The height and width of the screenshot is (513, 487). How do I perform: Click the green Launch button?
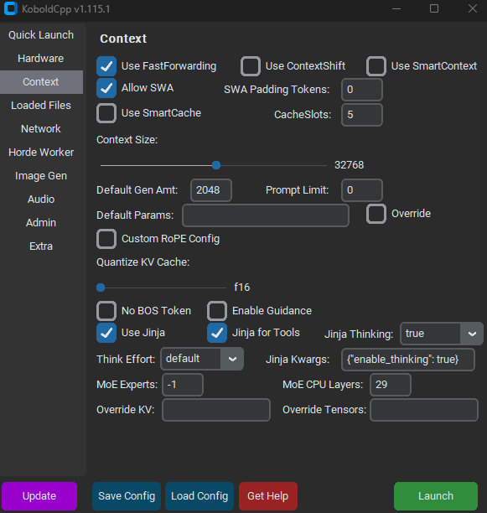436,496
